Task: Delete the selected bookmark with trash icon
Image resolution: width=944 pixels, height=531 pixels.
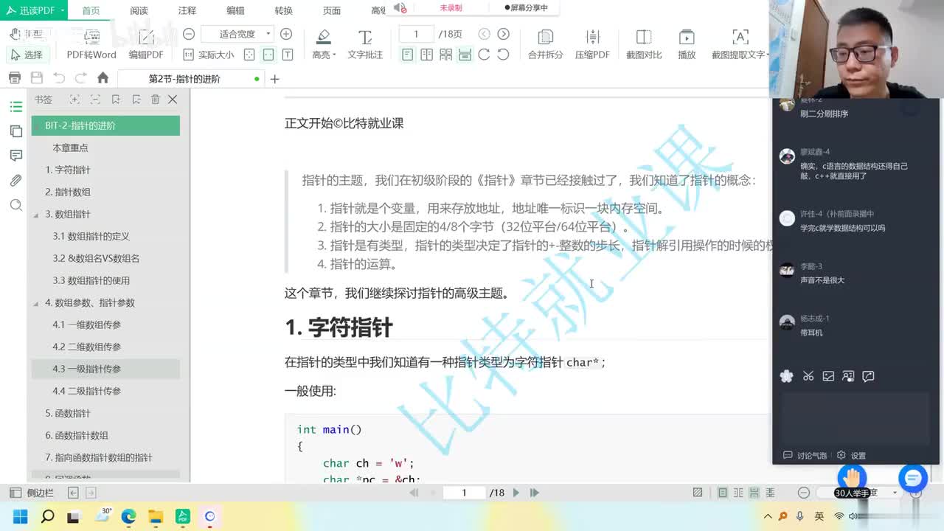Action: click(x=155, y=100)
